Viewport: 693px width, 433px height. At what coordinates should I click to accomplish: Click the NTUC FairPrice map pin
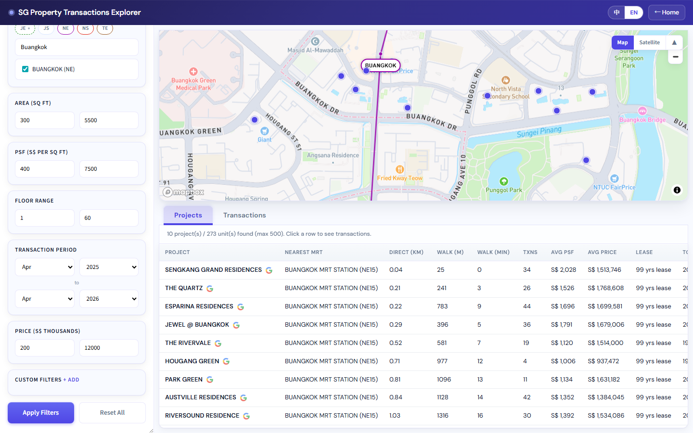click(x=614, y=178)
